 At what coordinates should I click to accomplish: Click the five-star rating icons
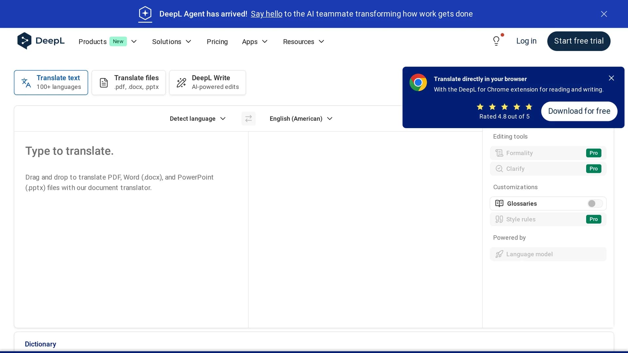(x=504, y=107)
